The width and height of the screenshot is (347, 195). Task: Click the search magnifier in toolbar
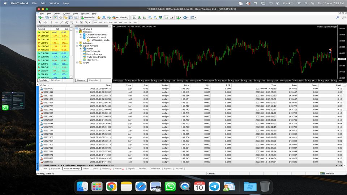coord(338,17)
